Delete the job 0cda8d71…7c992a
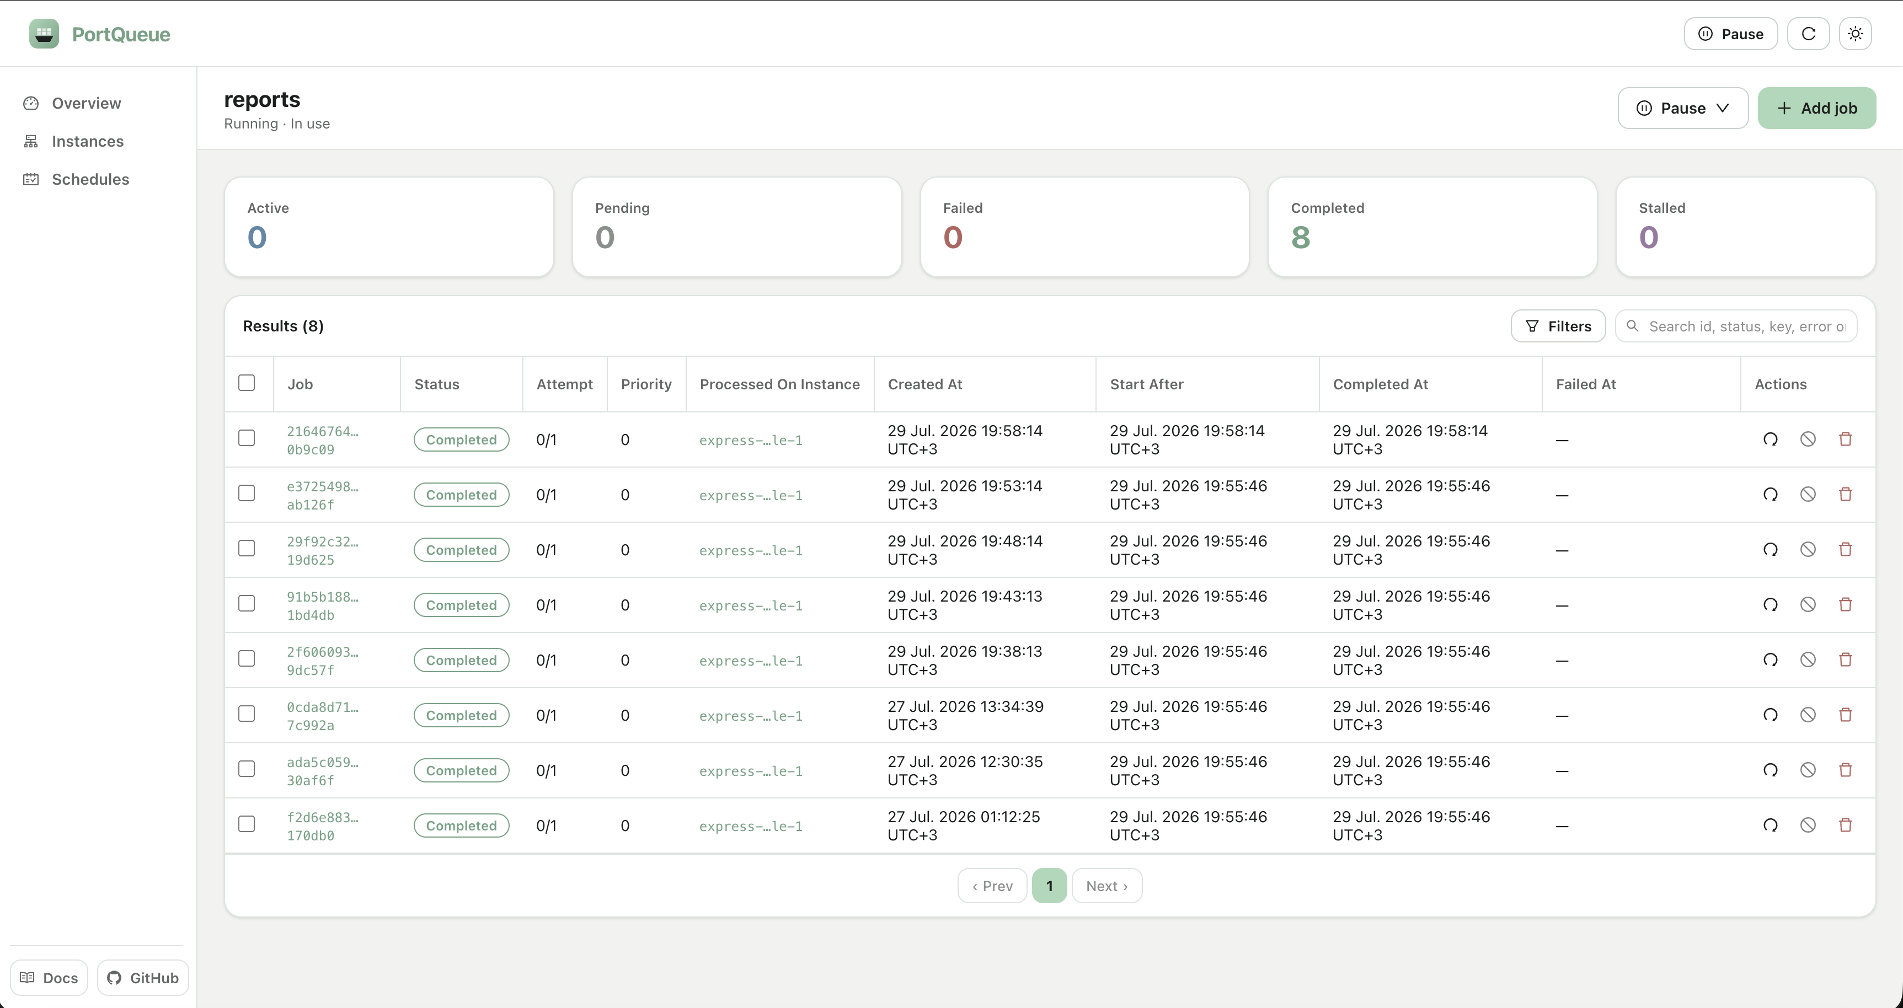This screenshot has height=1008, width=1903. click(x=1846, y=715)
